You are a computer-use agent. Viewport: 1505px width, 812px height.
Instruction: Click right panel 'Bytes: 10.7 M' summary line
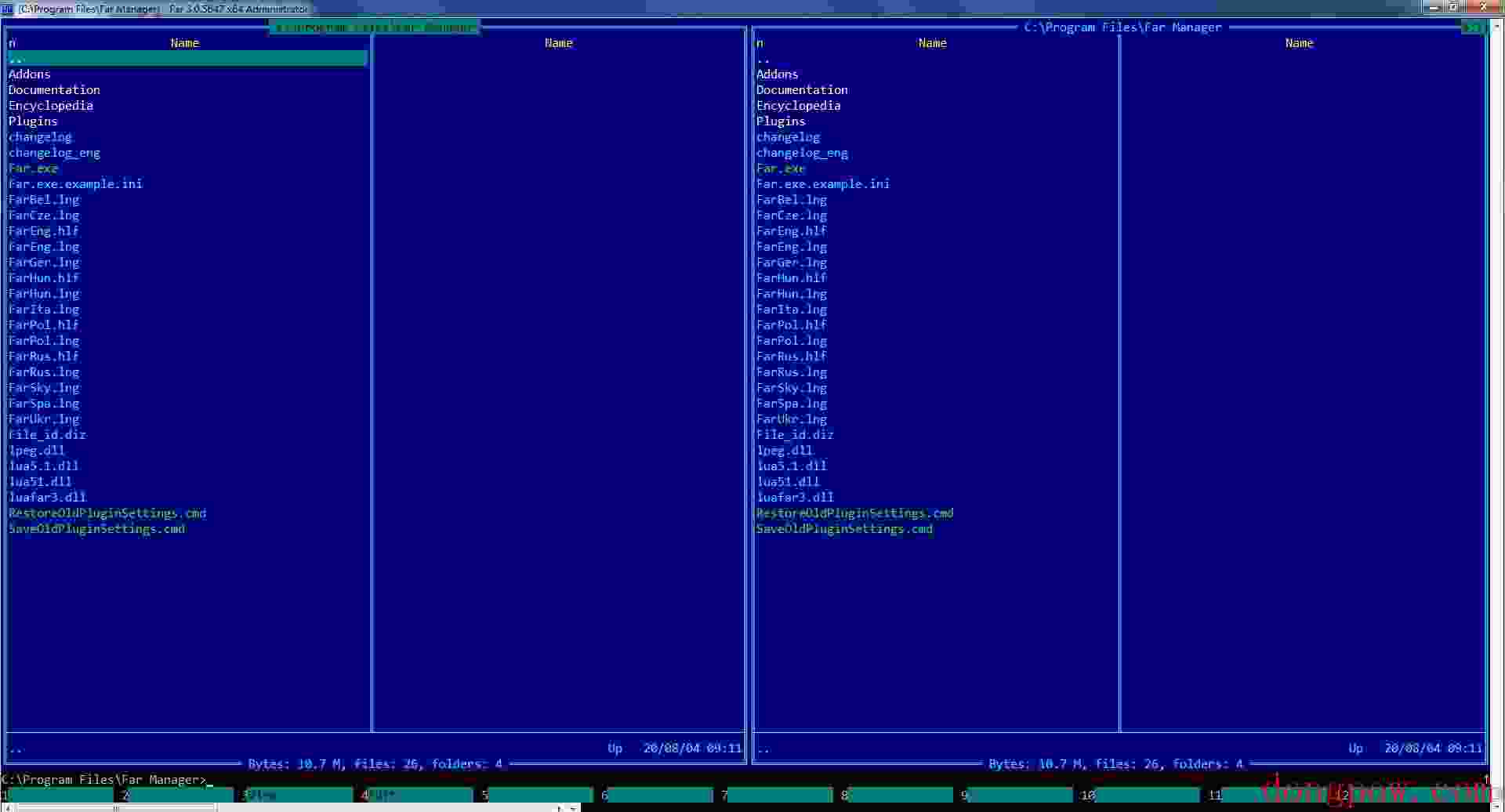tap(1115, 764)
